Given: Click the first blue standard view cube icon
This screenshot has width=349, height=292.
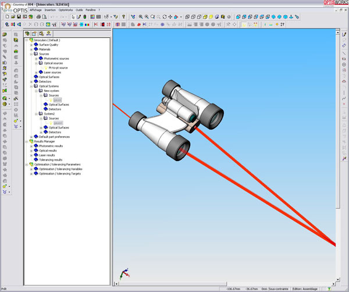Looking at the screenshot, I should [238, 17].
